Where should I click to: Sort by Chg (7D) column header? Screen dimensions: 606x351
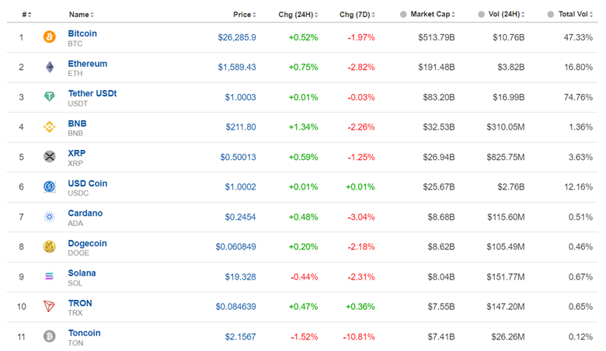pos(357,15)
